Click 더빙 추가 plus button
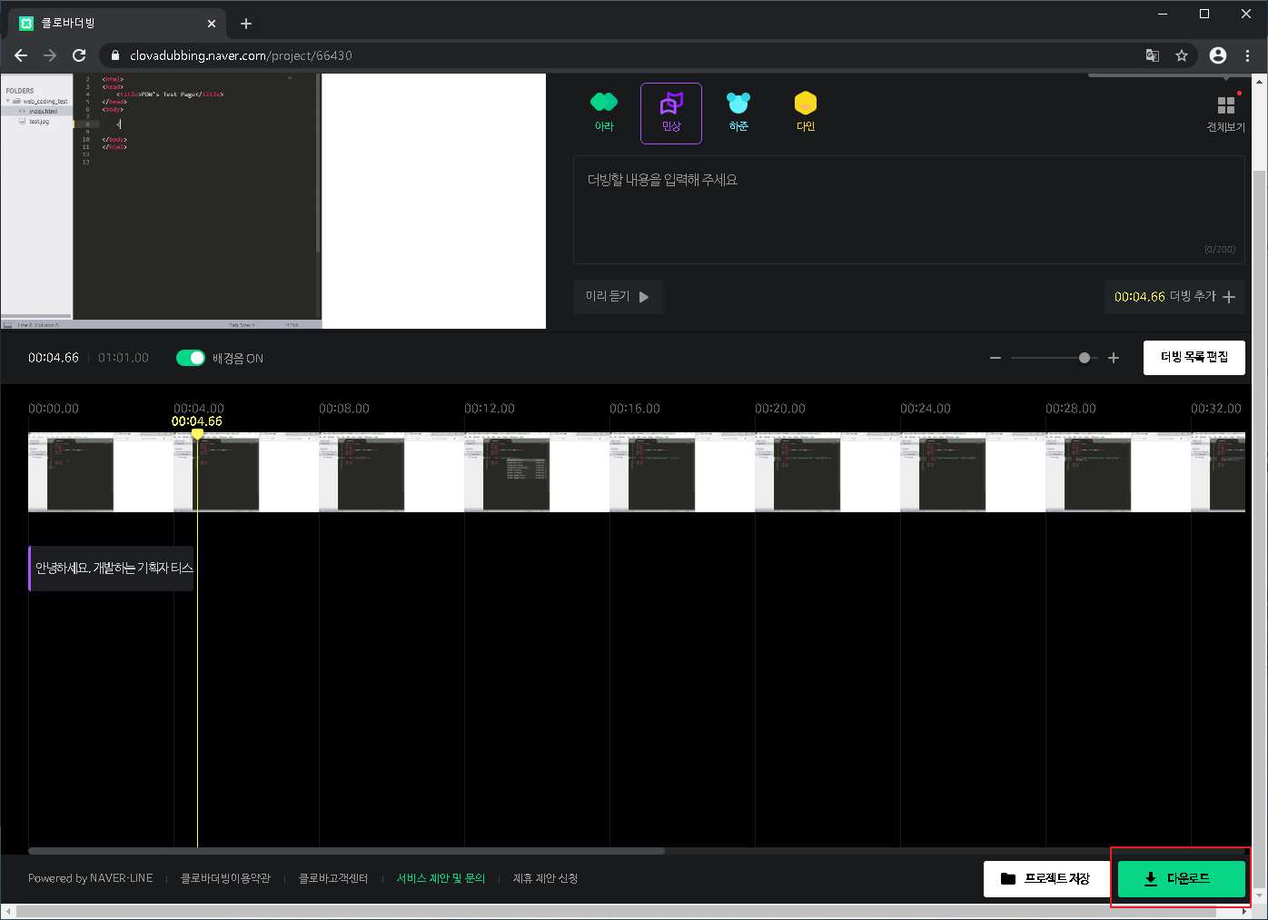Viewport: 1268px width, 920px height. coord(1174,297)
